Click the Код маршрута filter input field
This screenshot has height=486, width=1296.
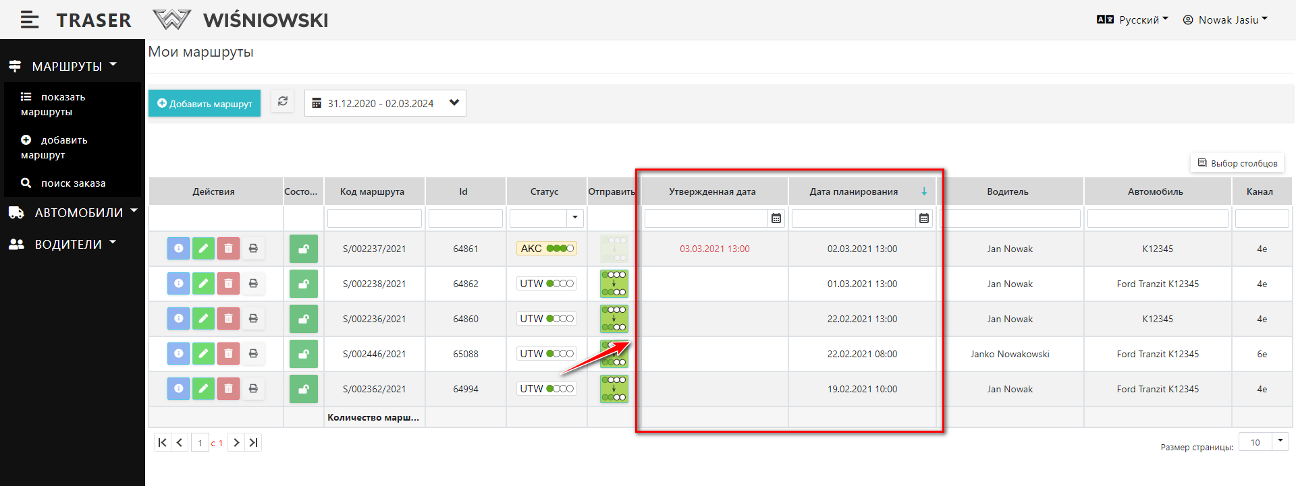(375, 218)
